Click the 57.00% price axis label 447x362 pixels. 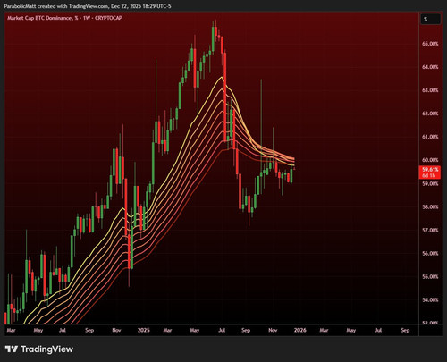[x=430, y=230]
